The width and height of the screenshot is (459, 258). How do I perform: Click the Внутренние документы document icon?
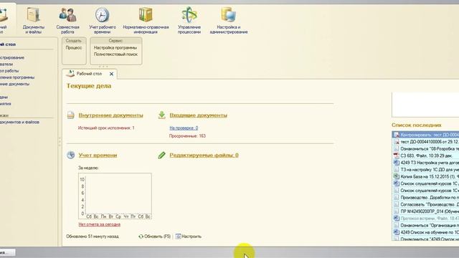tap(70, 115)
